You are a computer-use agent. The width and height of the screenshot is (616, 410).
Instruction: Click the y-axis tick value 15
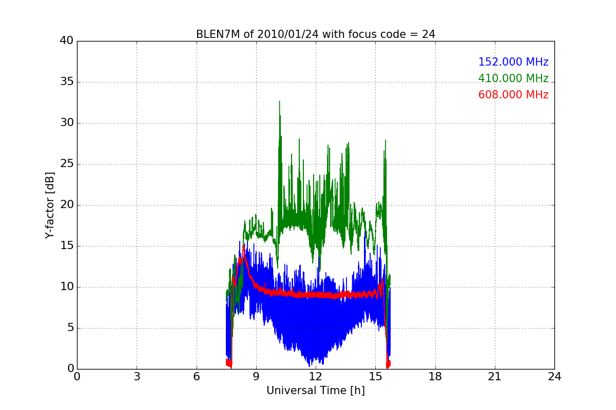67,246
